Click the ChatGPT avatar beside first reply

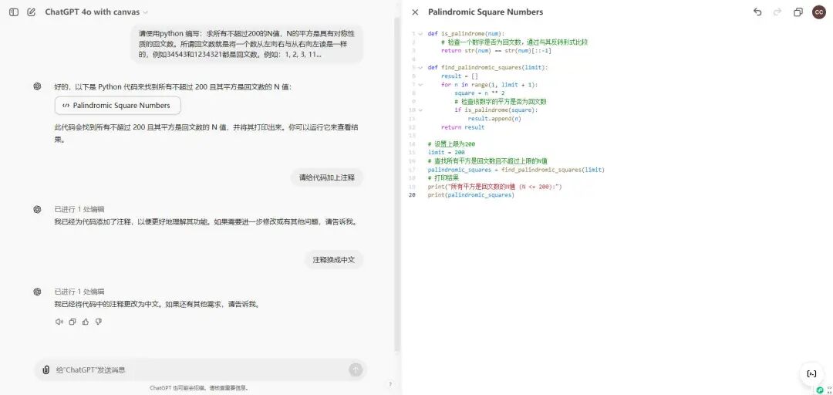pyautogui.click(x=37, y=86)
